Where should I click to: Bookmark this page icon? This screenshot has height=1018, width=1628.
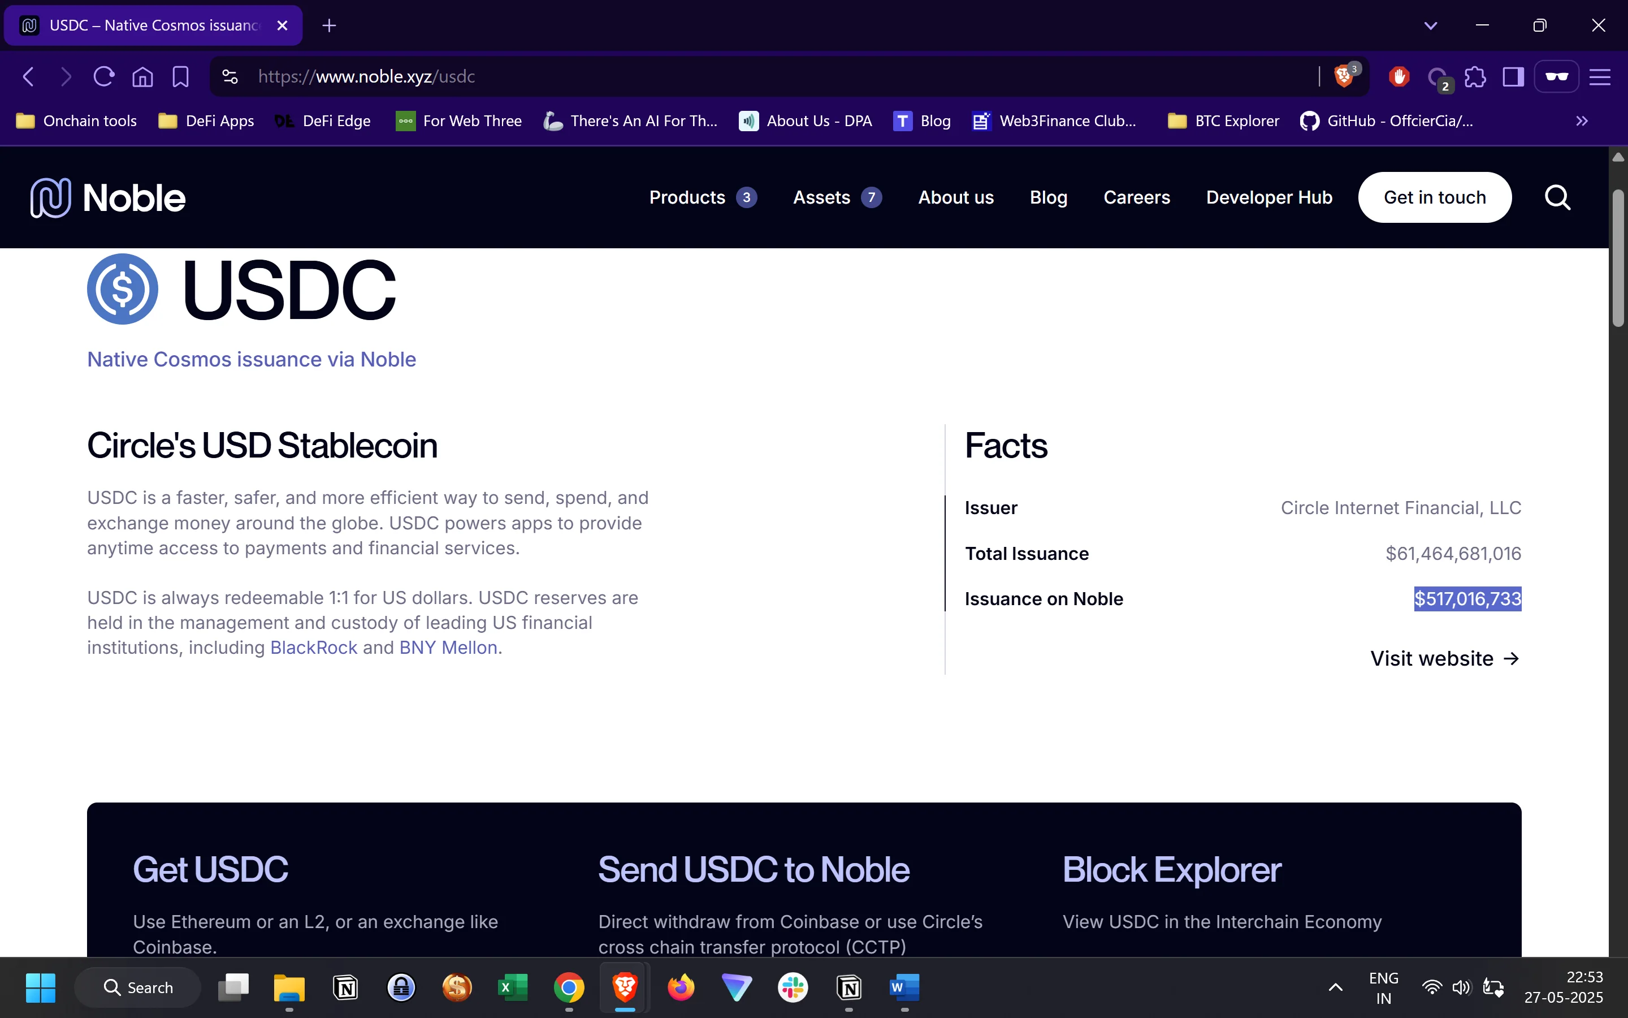tap(180, 77)
